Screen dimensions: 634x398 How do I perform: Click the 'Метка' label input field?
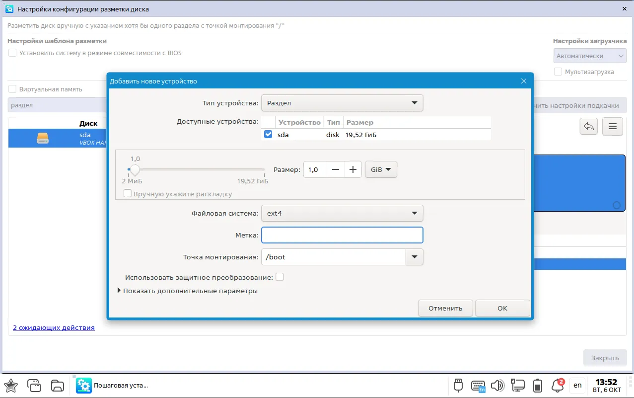(342, 235)
